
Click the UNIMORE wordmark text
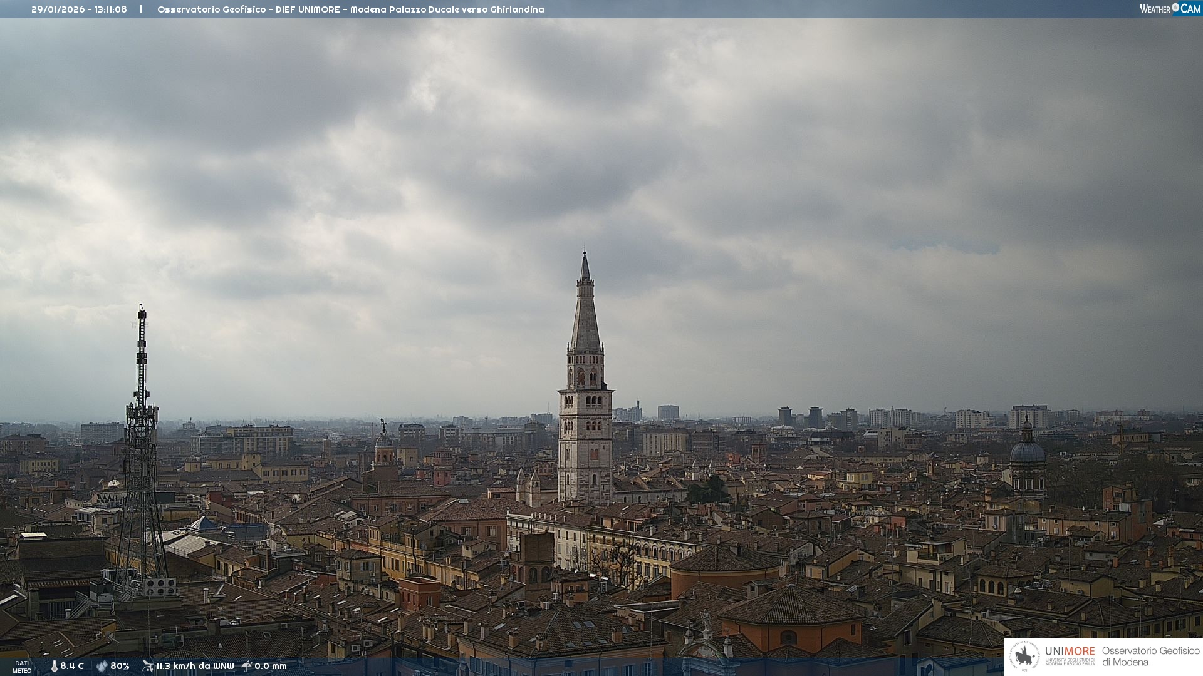[x=1070, y=652]
